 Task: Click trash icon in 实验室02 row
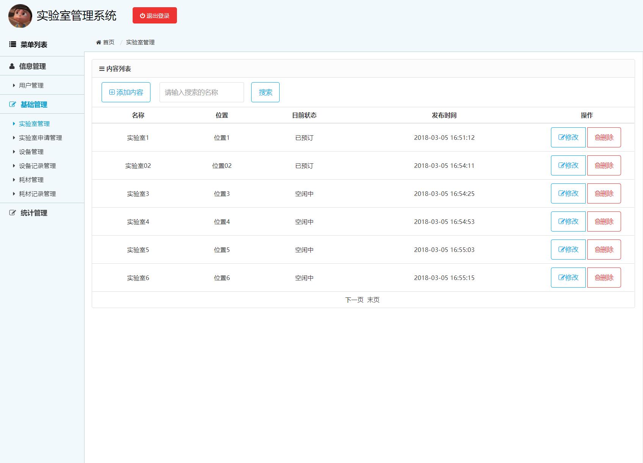pos(597,166)
